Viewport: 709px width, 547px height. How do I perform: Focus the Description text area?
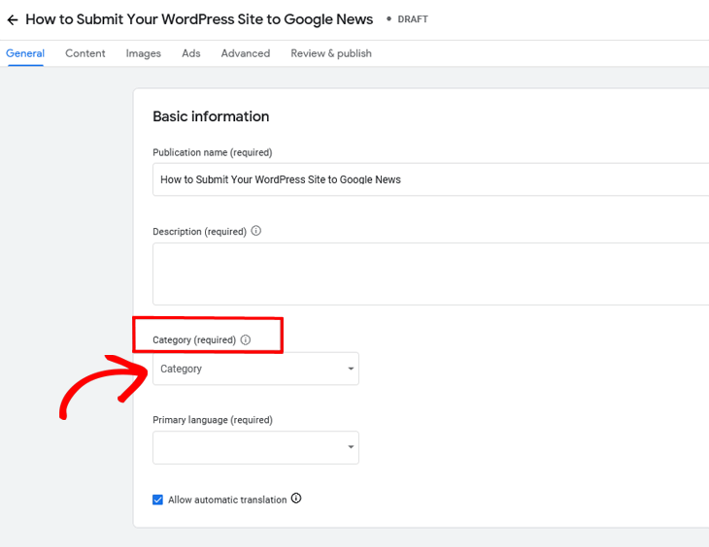pyautogui.click(x=431, y=273)
